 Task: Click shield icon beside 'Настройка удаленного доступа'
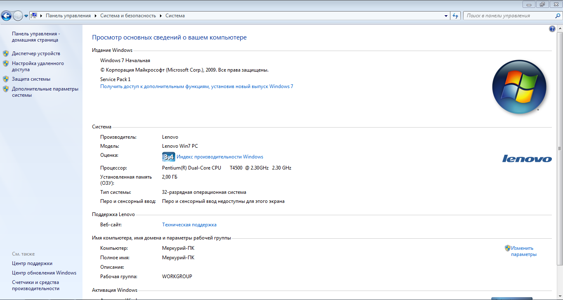pos(6,63)
